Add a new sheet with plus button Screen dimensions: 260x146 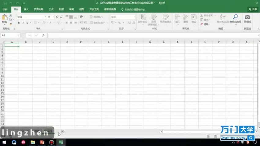63,132
